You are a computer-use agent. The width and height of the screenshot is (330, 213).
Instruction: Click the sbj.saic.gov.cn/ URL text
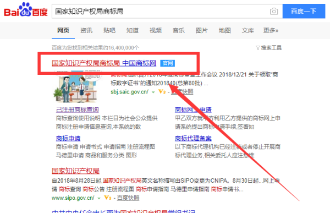pos(129,92)
